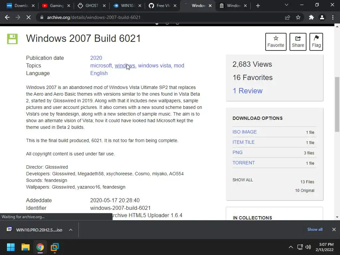Open the windows topic link
This screenshot has height=255, width=340.
tap(125, 65)
